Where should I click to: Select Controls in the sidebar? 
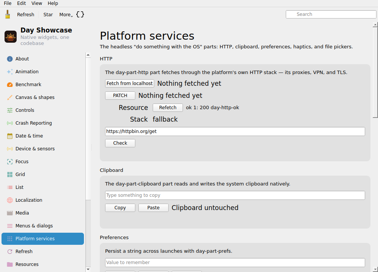tap(43, 110)
